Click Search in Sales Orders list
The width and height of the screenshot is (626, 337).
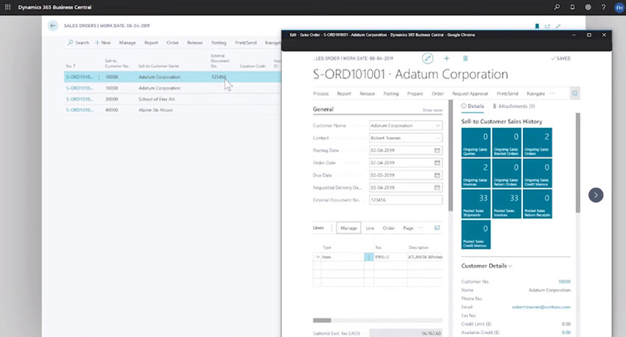[x=78, y=43]
